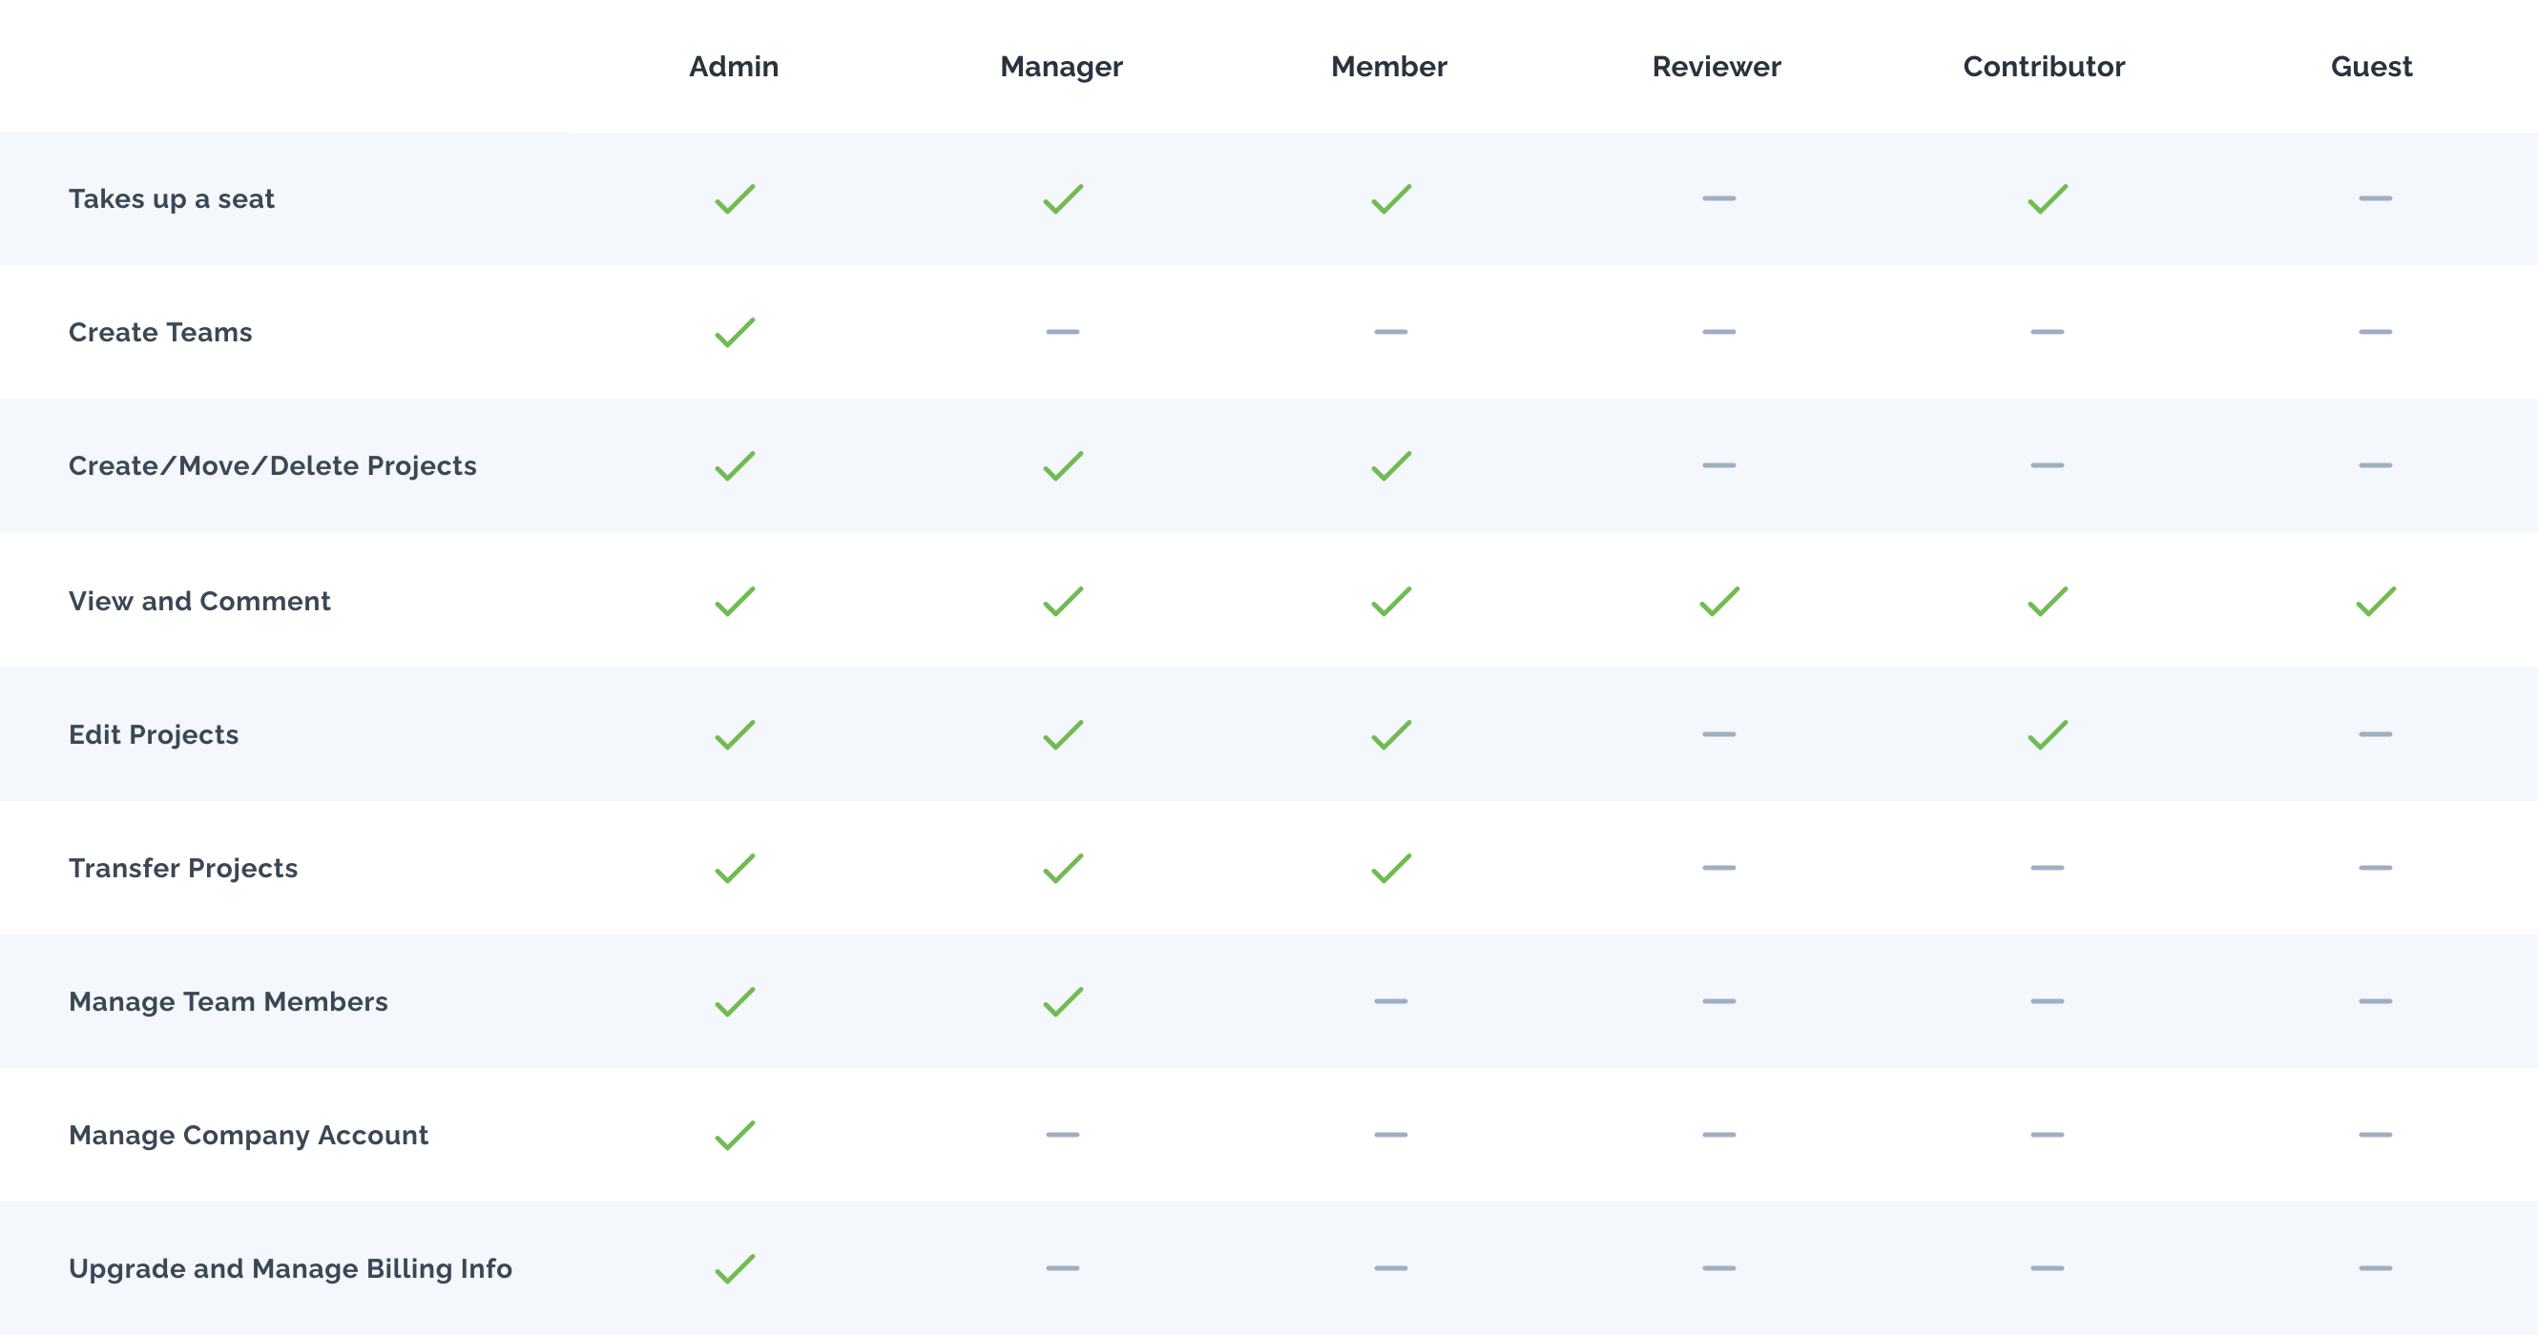Click the Manager dash for Create Teams
Screen dimensions: 2538x1335
click(1062, 332)
